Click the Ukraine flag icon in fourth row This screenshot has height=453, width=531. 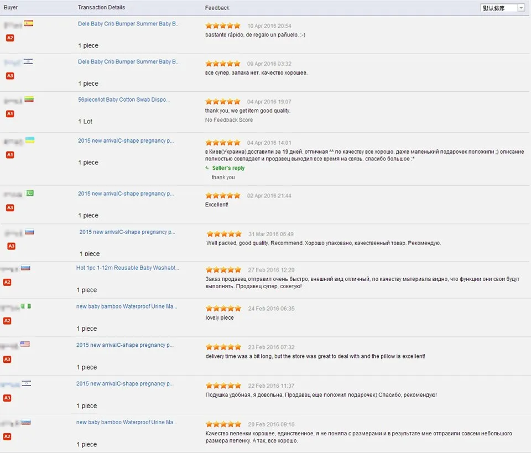(x=30, y=140)
